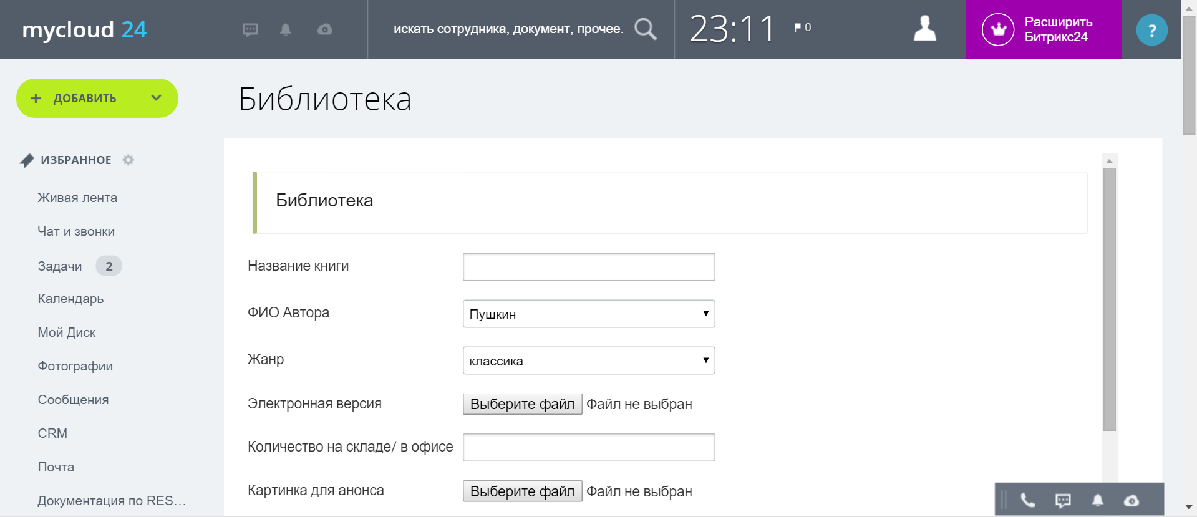Expand the ФИО Автора dropdown
Image resolution: width=1197 pixels, height=517 pixels.
pos(588,314)
